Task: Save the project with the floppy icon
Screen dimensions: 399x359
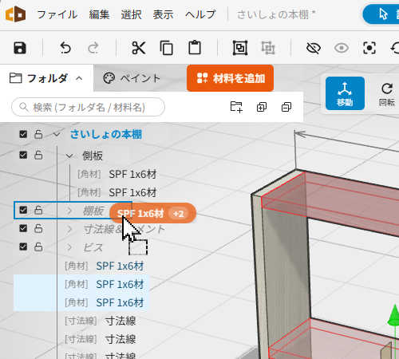Action: pos(20,48)
